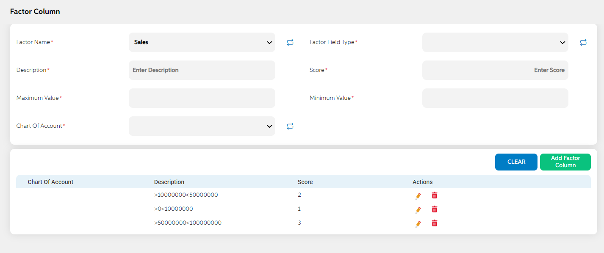Focus the Enter Description field

point(202,70)
